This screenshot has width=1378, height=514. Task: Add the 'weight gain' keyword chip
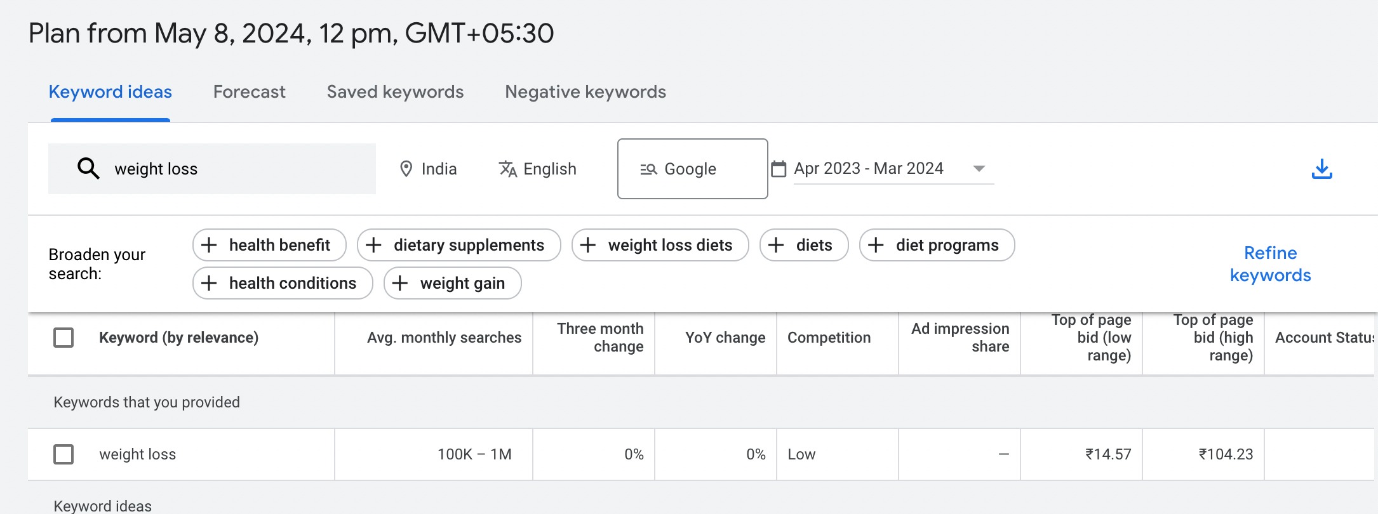452,283
